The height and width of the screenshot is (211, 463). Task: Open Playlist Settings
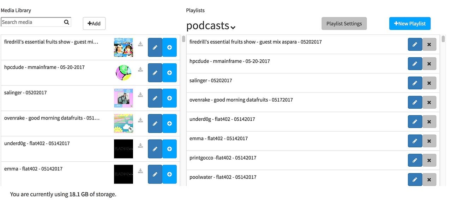[344, 24]
